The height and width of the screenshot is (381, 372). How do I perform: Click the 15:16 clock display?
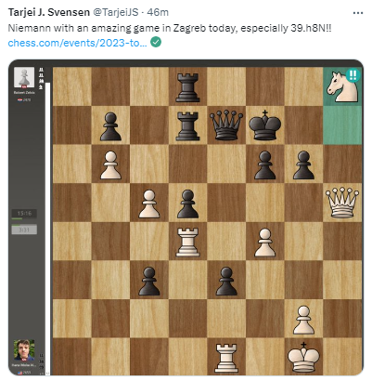[x=24, y=214]
